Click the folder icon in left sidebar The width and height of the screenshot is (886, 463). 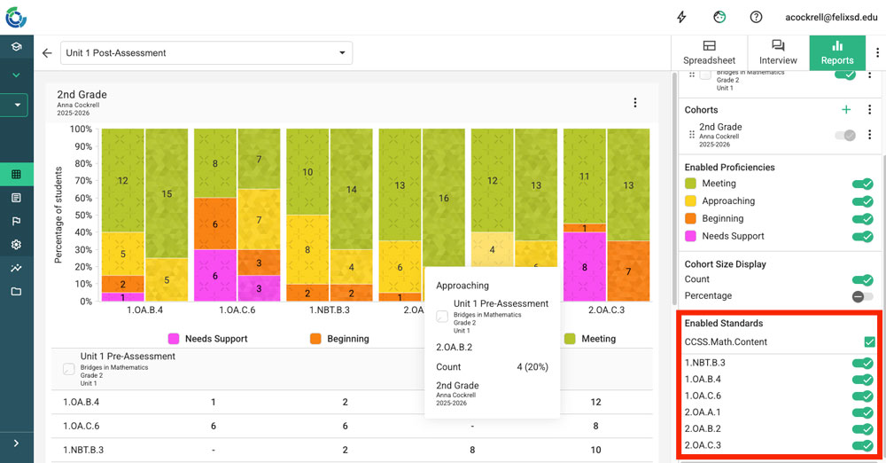click(16, 292)
